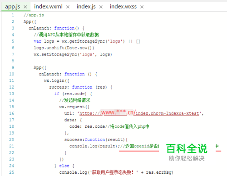Screen dimensions: 227x176
Task: Open the index.wxss tab
Action: pyautogui.click(x=123, y=6)
